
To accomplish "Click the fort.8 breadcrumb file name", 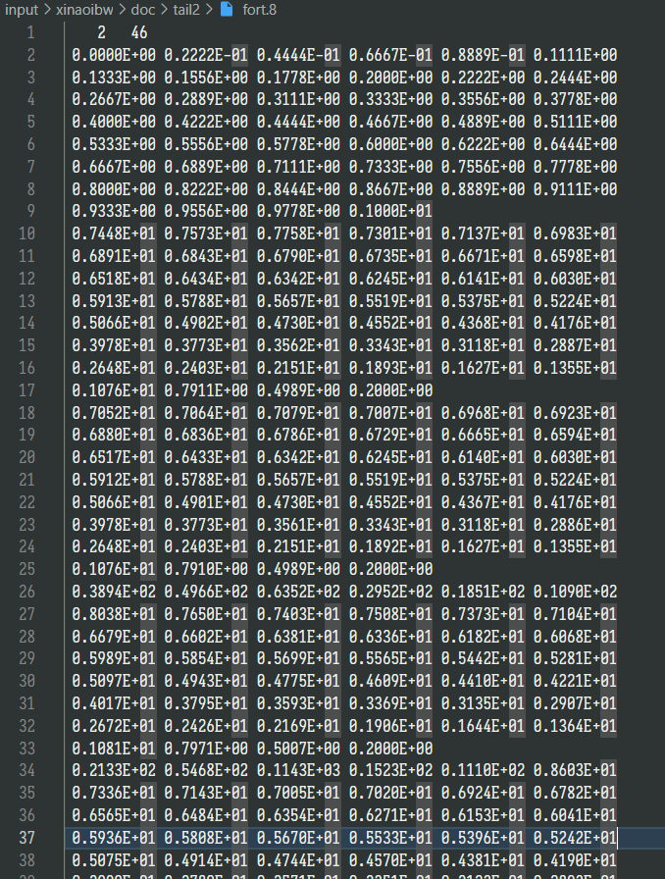I will point(259,10).
